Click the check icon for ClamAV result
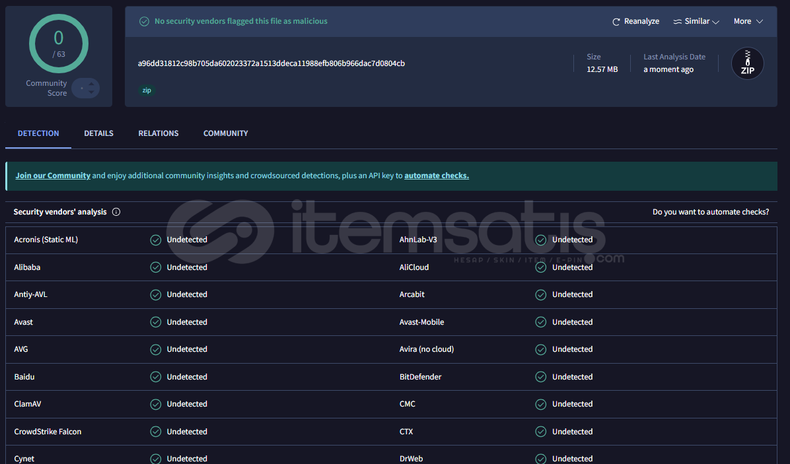Viewport: 790px width, 464px height. pyautogui.click(x=156, y=404)
